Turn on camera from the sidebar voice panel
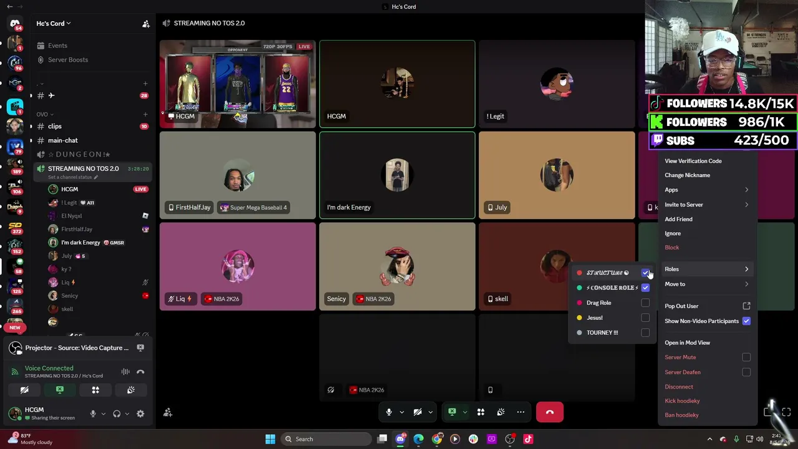 [x=24, y=390]
